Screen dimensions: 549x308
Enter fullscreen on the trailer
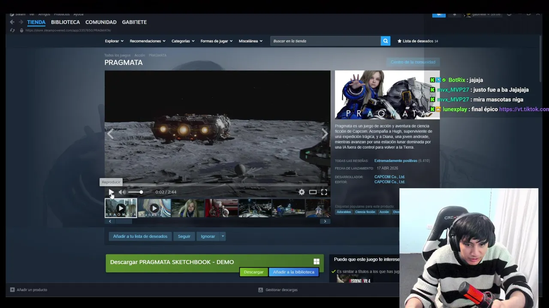pos(324,192)
